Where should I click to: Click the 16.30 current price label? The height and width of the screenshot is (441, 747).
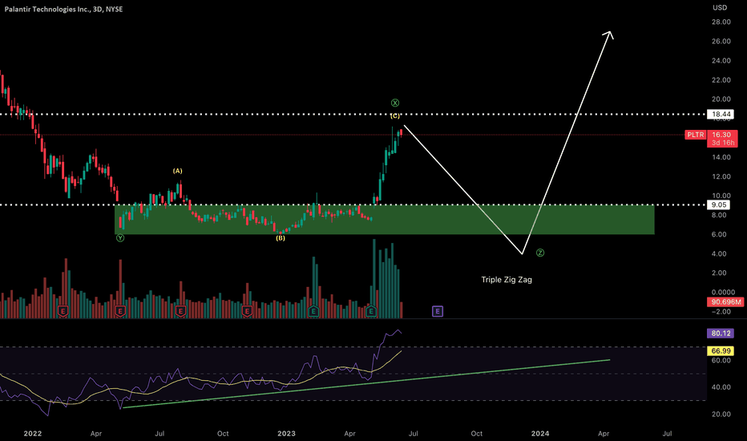coord(721,135)
